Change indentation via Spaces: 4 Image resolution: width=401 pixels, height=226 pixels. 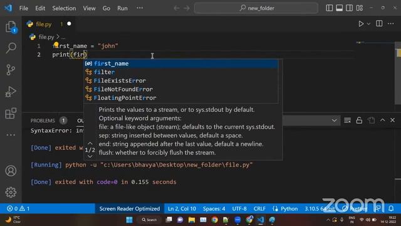tap(214, 208)
